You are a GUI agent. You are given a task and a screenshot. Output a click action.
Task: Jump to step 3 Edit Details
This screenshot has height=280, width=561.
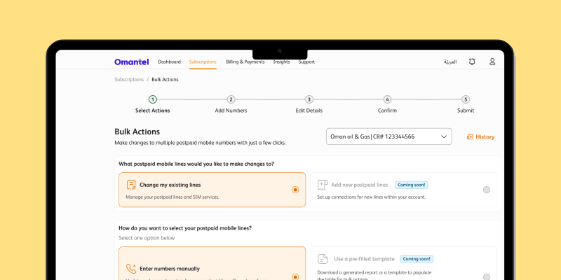point(309,100)
